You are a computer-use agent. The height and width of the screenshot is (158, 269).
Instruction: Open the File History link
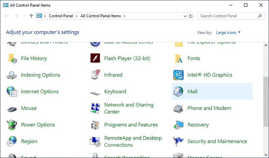(x=34, y=58)
